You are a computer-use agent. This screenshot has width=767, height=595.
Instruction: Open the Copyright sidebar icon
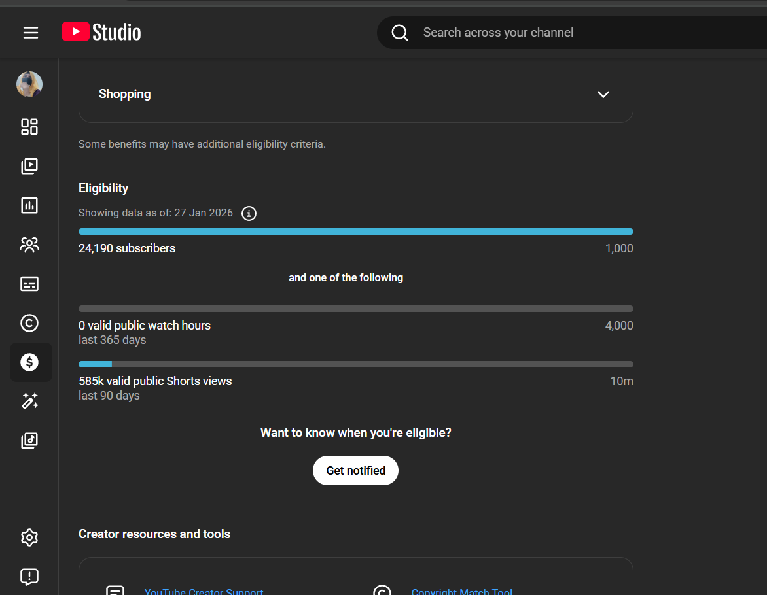pyautogui.click(x=29, y=323)
